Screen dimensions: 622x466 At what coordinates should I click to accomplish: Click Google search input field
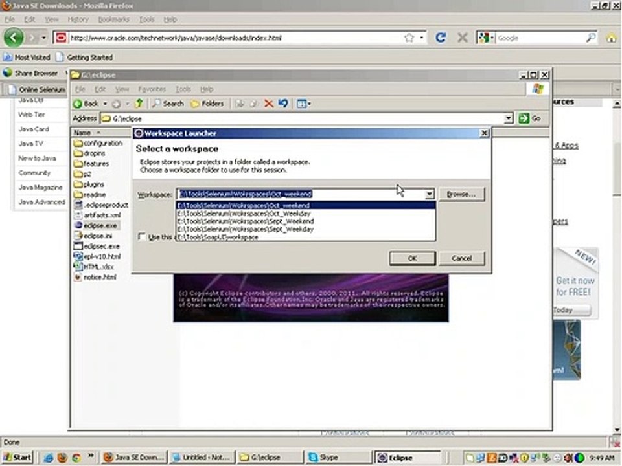point(540,38)
